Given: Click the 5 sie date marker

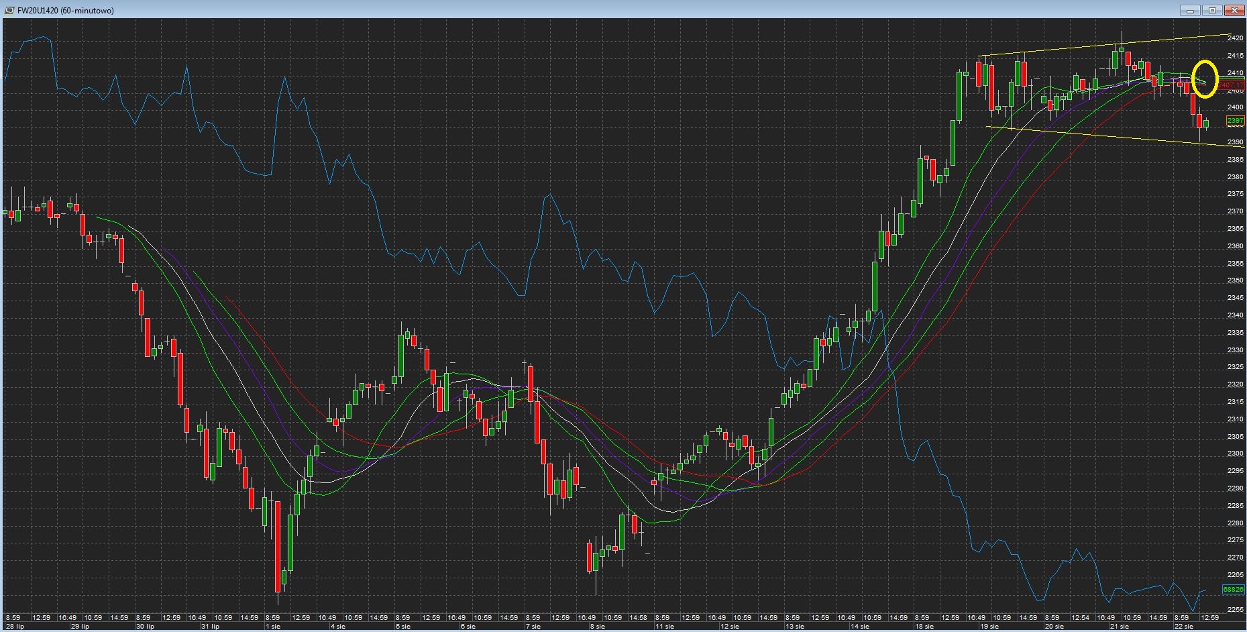Looking at the screenshot, I should [403, 627].
